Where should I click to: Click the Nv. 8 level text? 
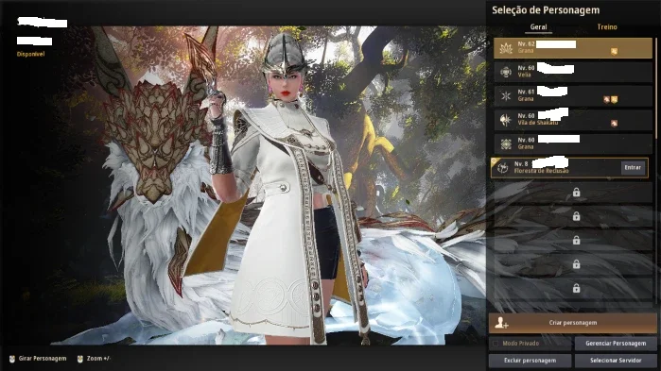click(521, 164)
